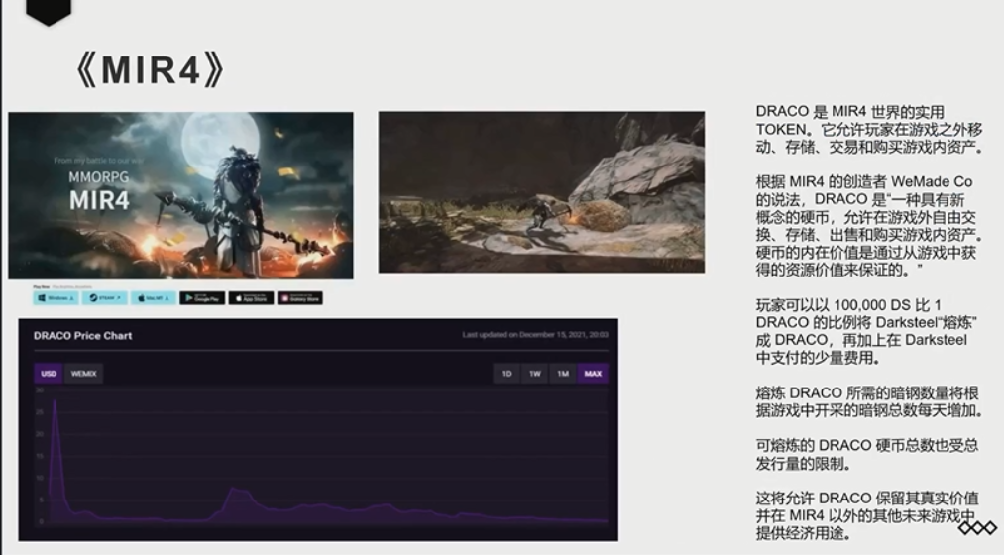Screen dimensions: 1004x555
Task: Click the highest price peak on chart
Action: tap(56, 401)
